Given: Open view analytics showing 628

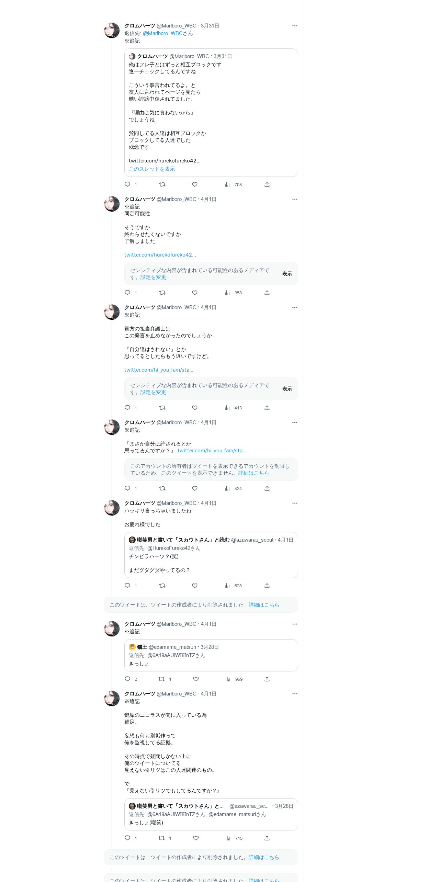Looking at the screenshot, I should point(233,586).
